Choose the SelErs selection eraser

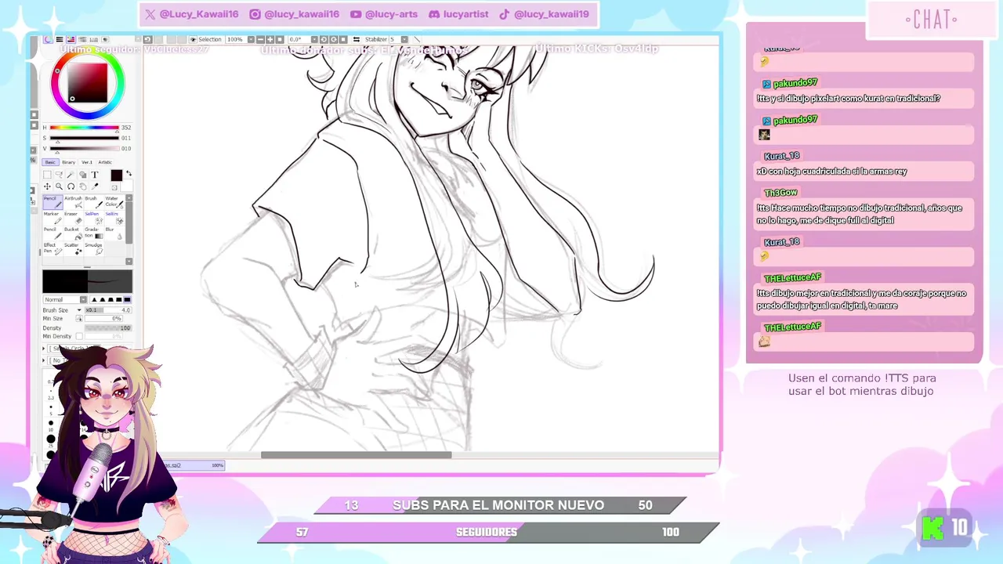click(114, 219)
